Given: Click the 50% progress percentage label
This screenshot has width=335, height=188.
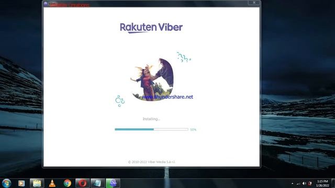Looking at the screenshot, I should pos(193,130).
